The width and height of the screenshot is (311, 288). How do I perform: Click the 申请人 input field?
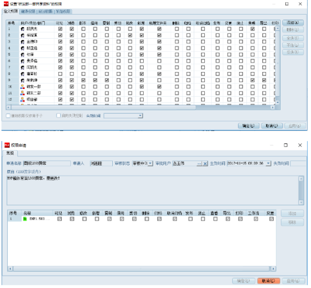point(101,164)
